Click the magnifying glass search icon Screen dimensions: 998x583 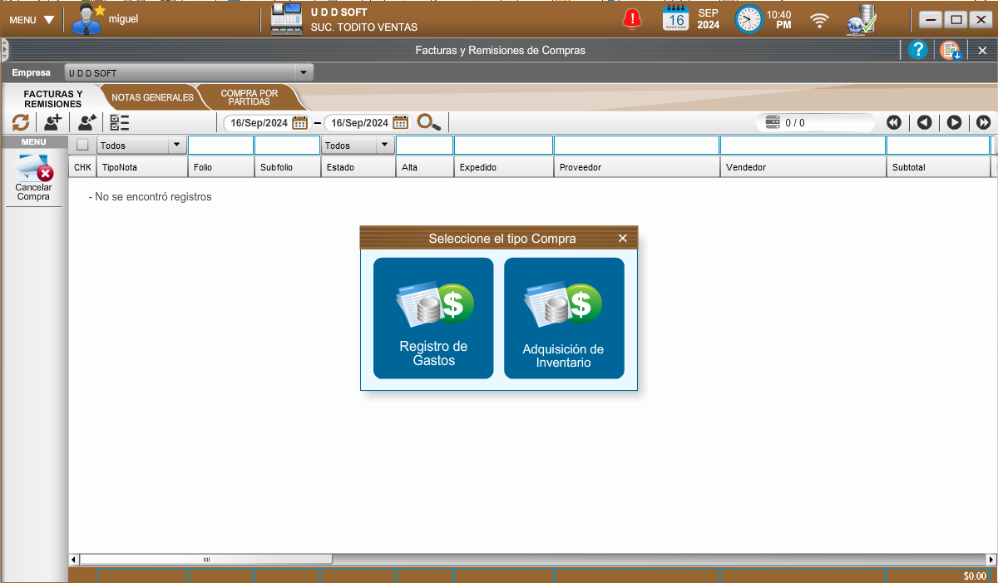(428, 123)
